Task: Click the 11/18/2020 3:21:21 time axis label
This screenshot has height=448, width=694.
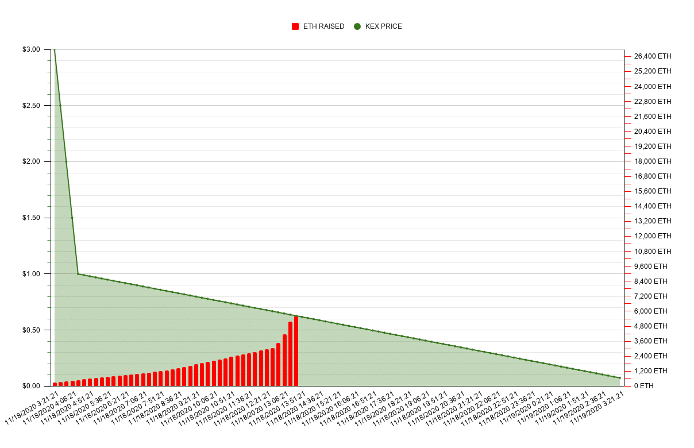Action: [x=32, y=409]
